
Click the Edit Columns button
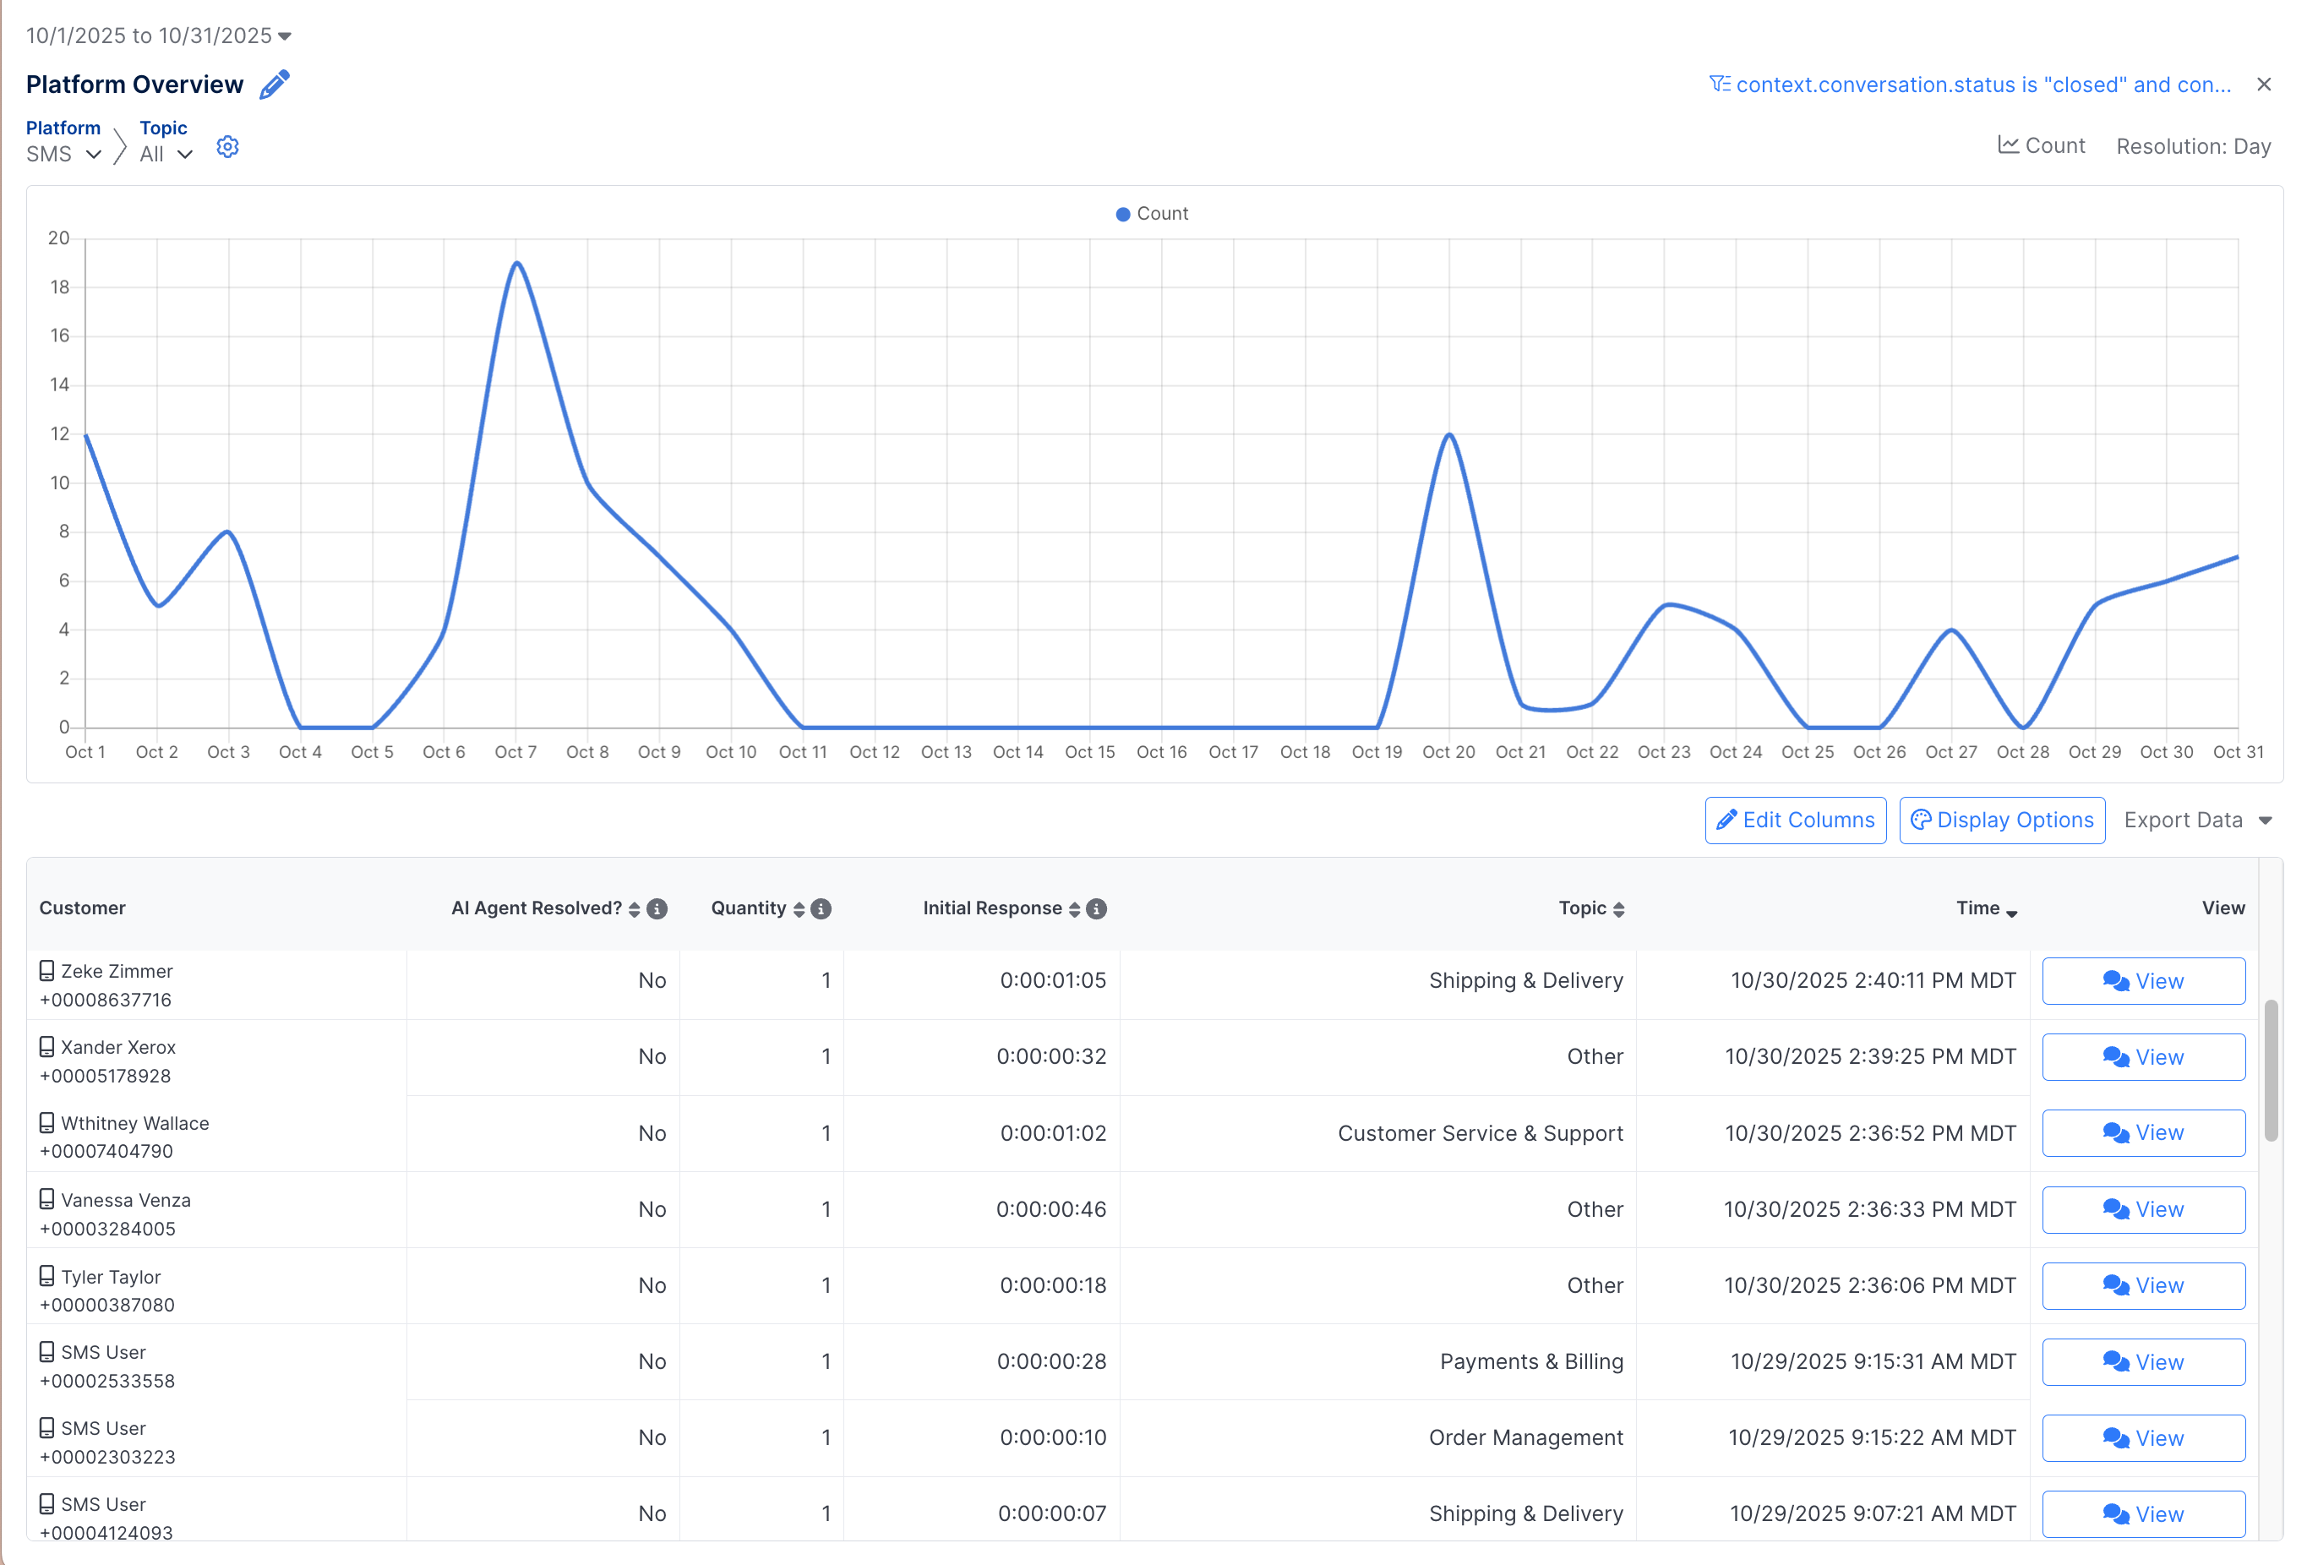click(1795, 820)
